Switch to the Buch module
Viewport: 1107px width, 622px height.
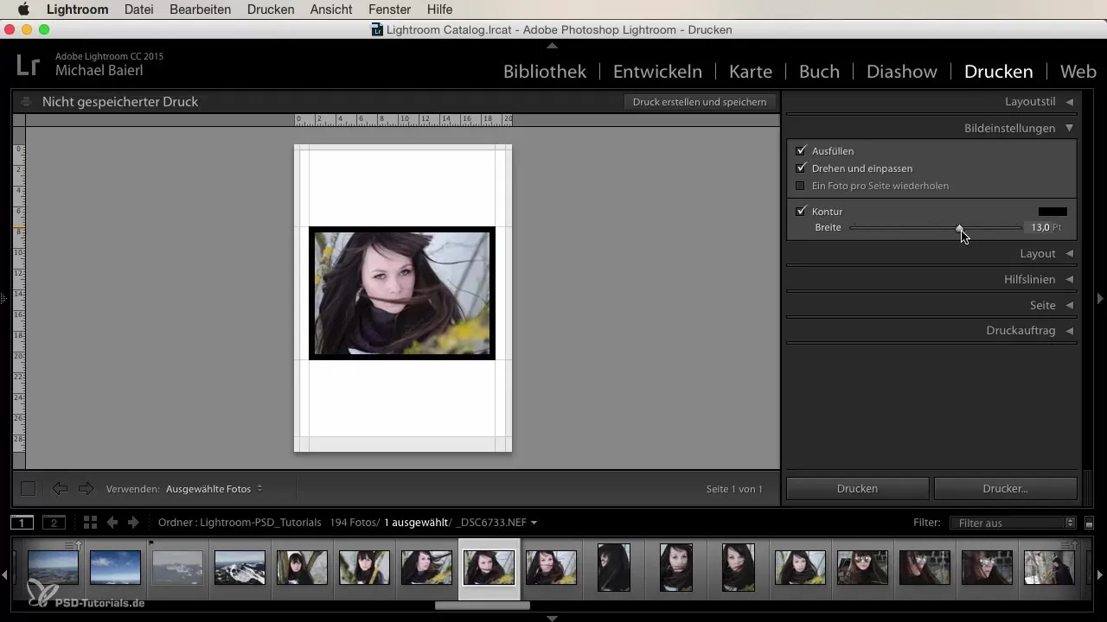pyautogui.click(x=819, y=72)
